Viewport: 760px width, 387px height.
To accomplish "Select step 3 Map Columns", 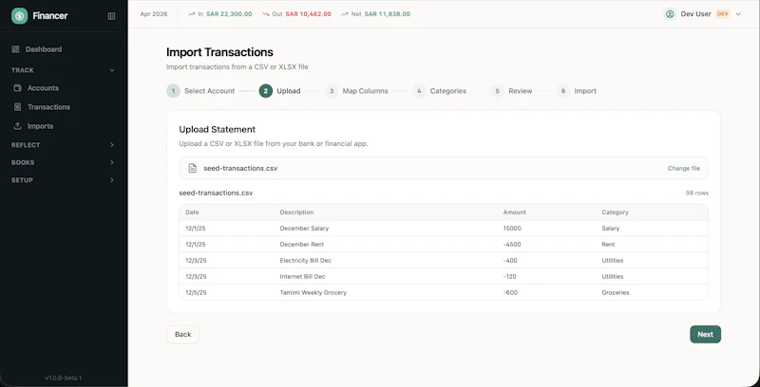I will [356, 91].
